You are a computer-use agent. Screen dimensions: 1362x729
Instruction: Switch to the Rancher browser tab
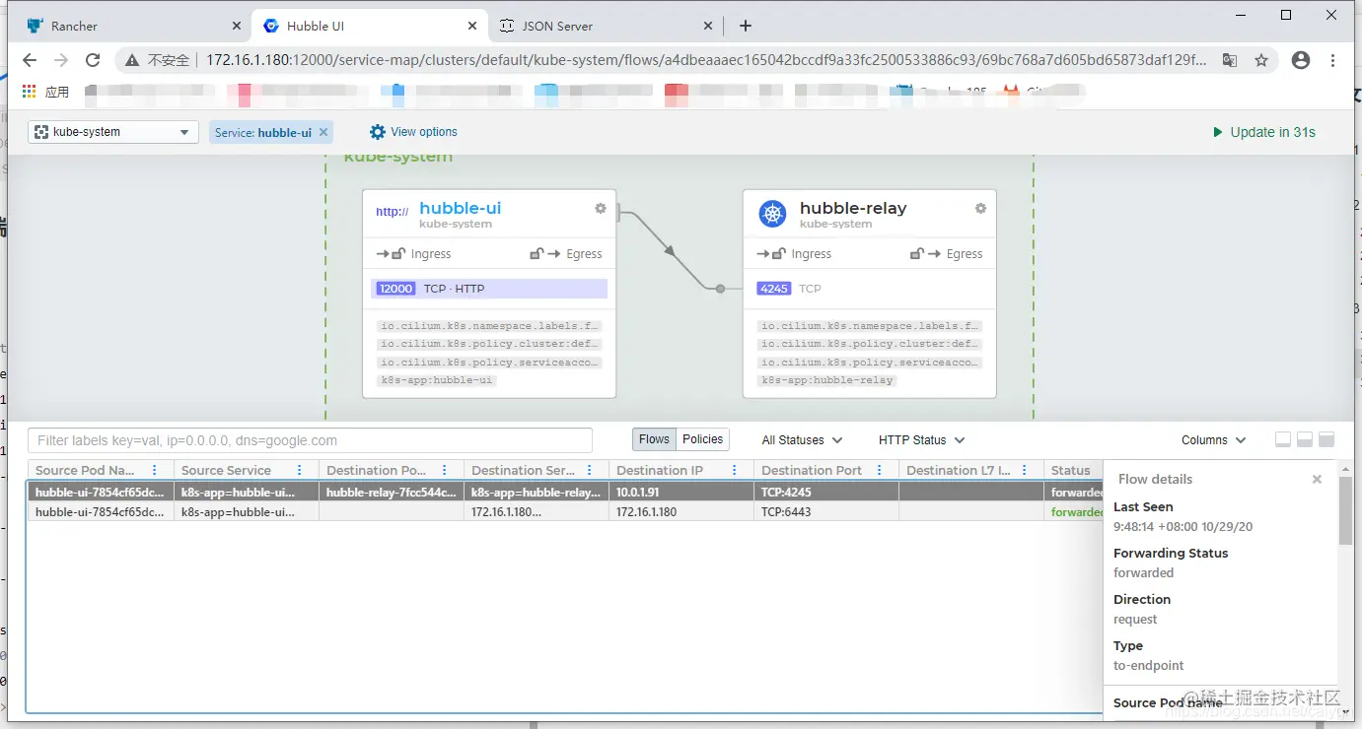[131, 27]
